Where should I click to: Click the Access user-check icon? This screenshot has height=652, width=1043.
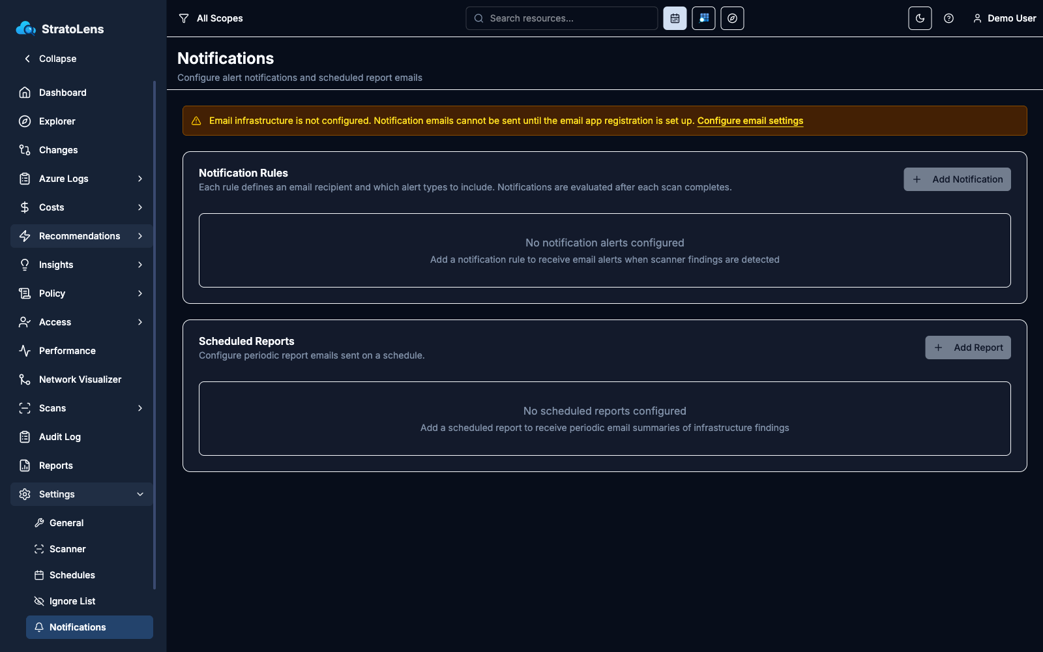coord(25,322)
